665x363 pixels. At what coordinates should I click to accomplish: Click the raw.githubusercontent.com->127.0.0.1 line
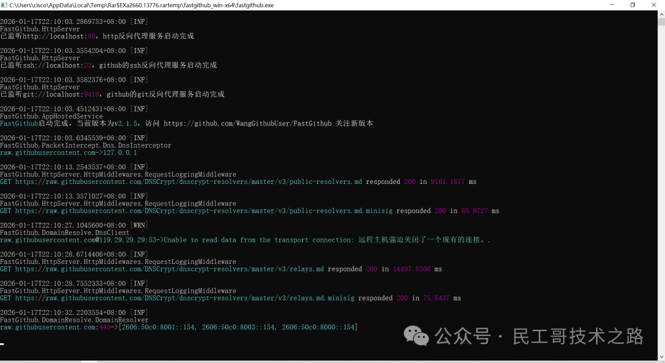[x=68, y=153]
